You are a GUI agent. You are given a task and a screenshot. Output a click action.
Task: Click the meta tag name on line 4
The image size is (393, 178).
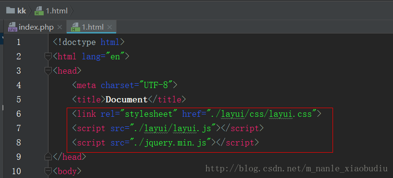(x=86, y=85)
